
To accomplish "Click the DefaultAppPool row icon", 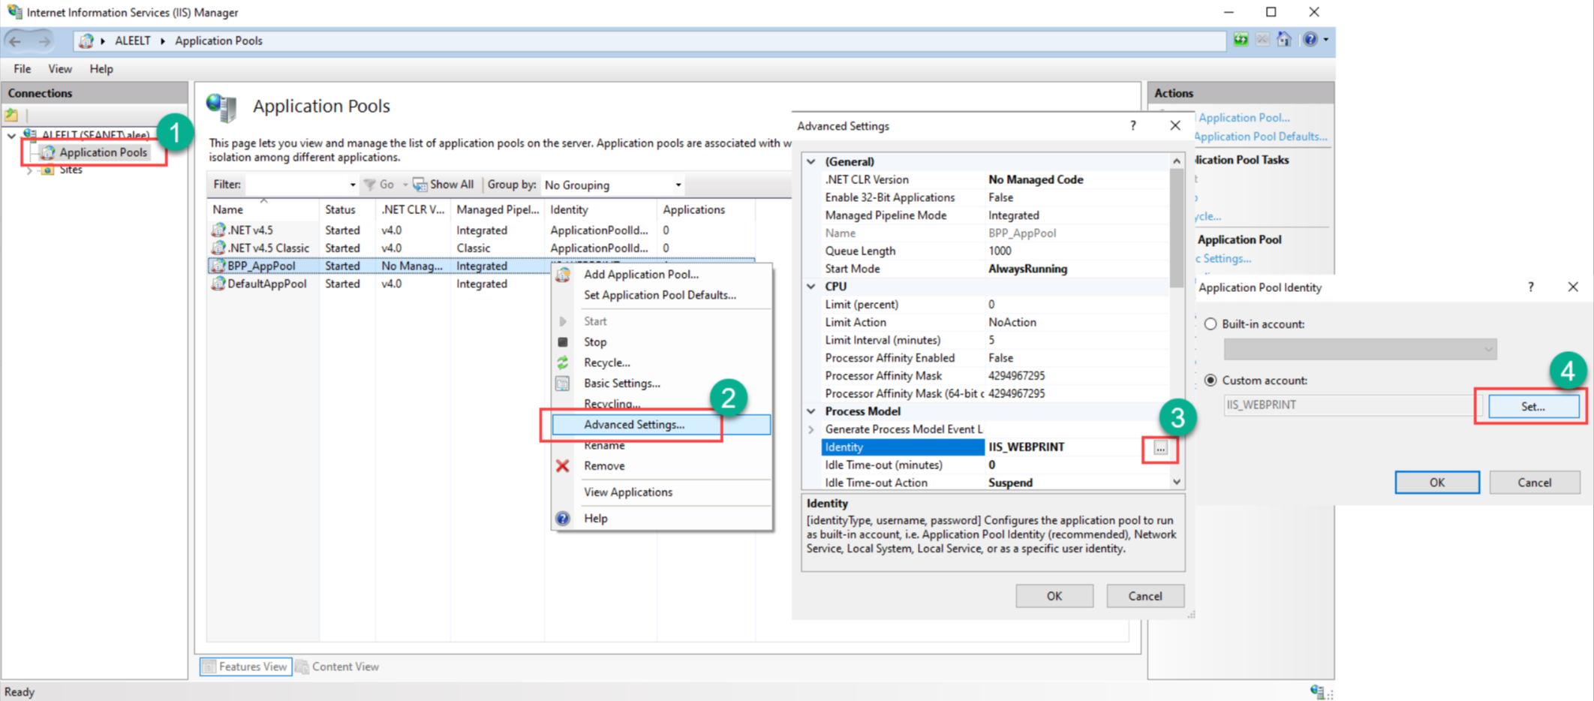I will click(218, 284).
